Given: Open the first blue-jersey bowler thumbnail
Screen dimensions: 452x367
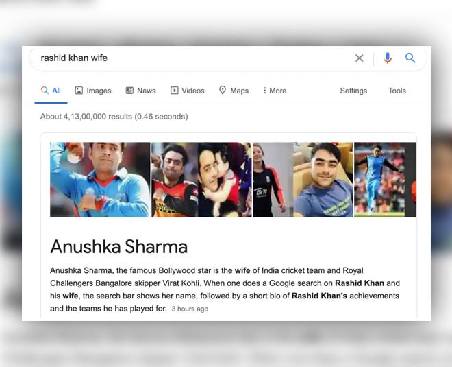Looking at the screenshot, I should point(100,180).
